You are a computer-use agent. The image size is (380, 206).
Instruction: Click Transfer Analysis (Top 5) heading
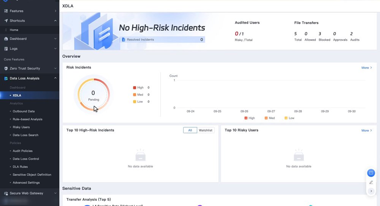click(89, 200)
